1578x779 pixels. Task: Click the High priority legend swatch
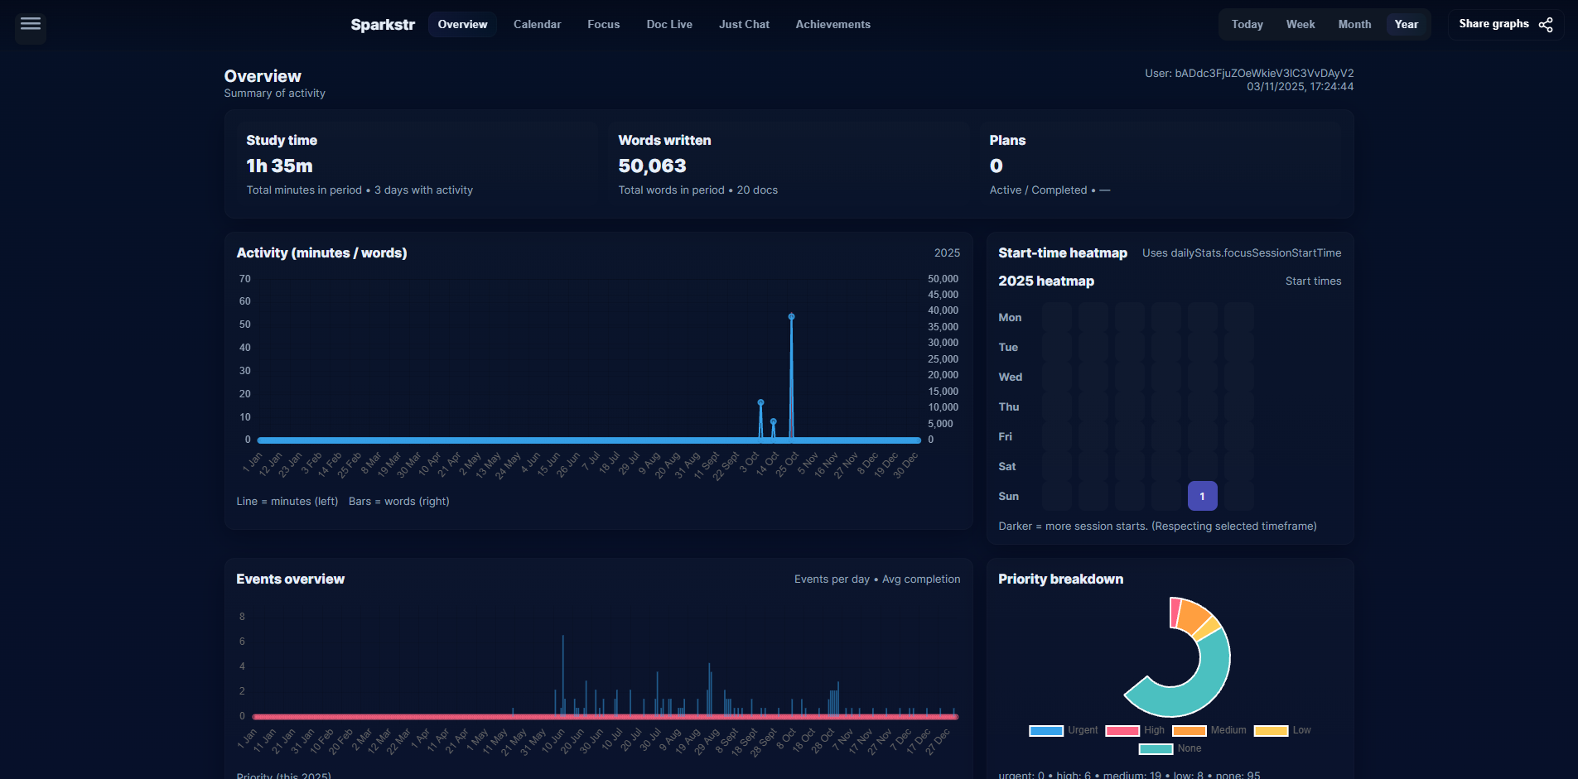[x=1122, y=730]
